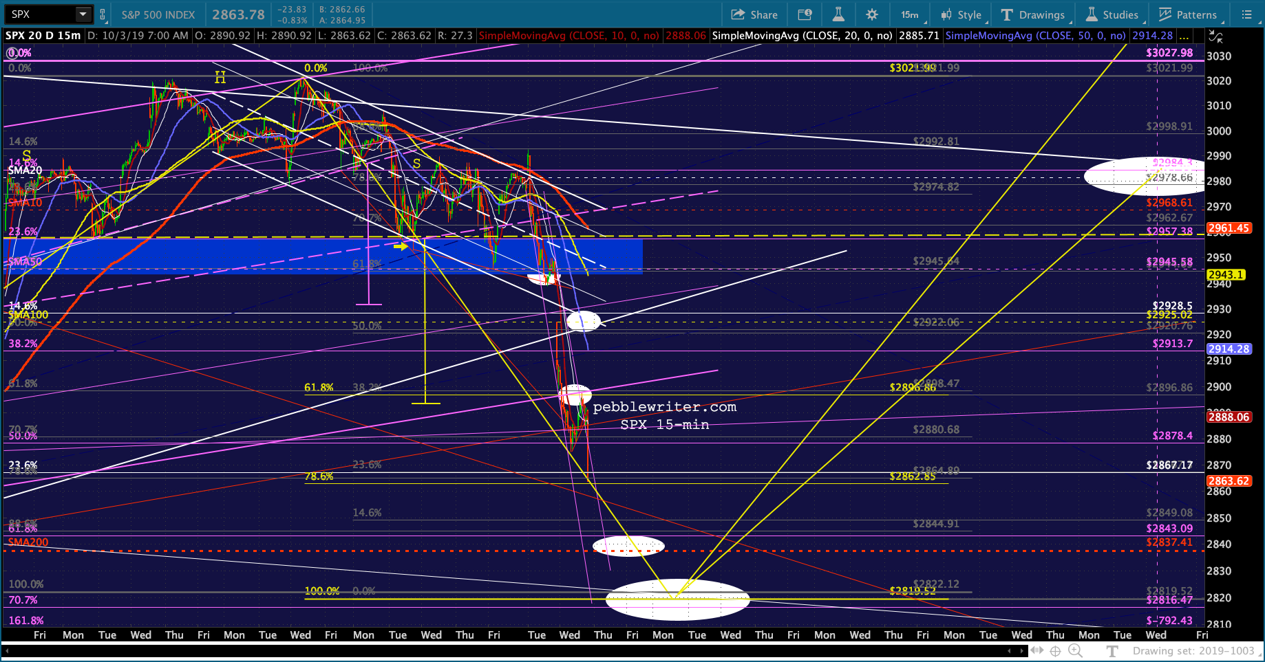Click the yellow 2943.1 price axis bubble

(x=1226, y=274)
